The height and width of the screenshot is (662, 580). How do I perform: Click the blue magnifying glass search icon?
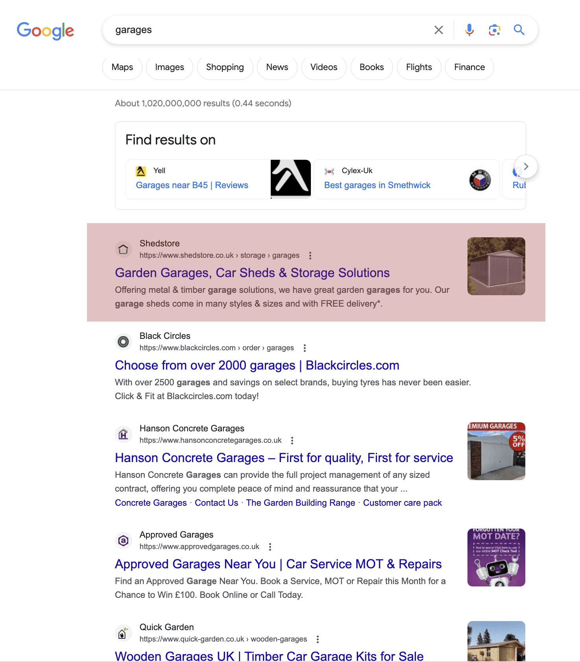pyautogui.click(x=519, y=30)
